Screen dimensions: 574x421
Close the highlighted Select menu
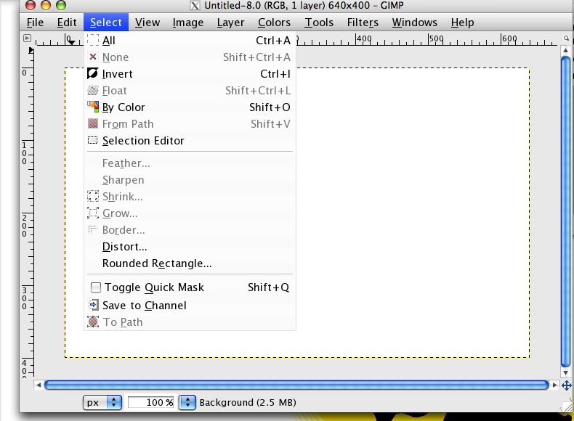106,23
